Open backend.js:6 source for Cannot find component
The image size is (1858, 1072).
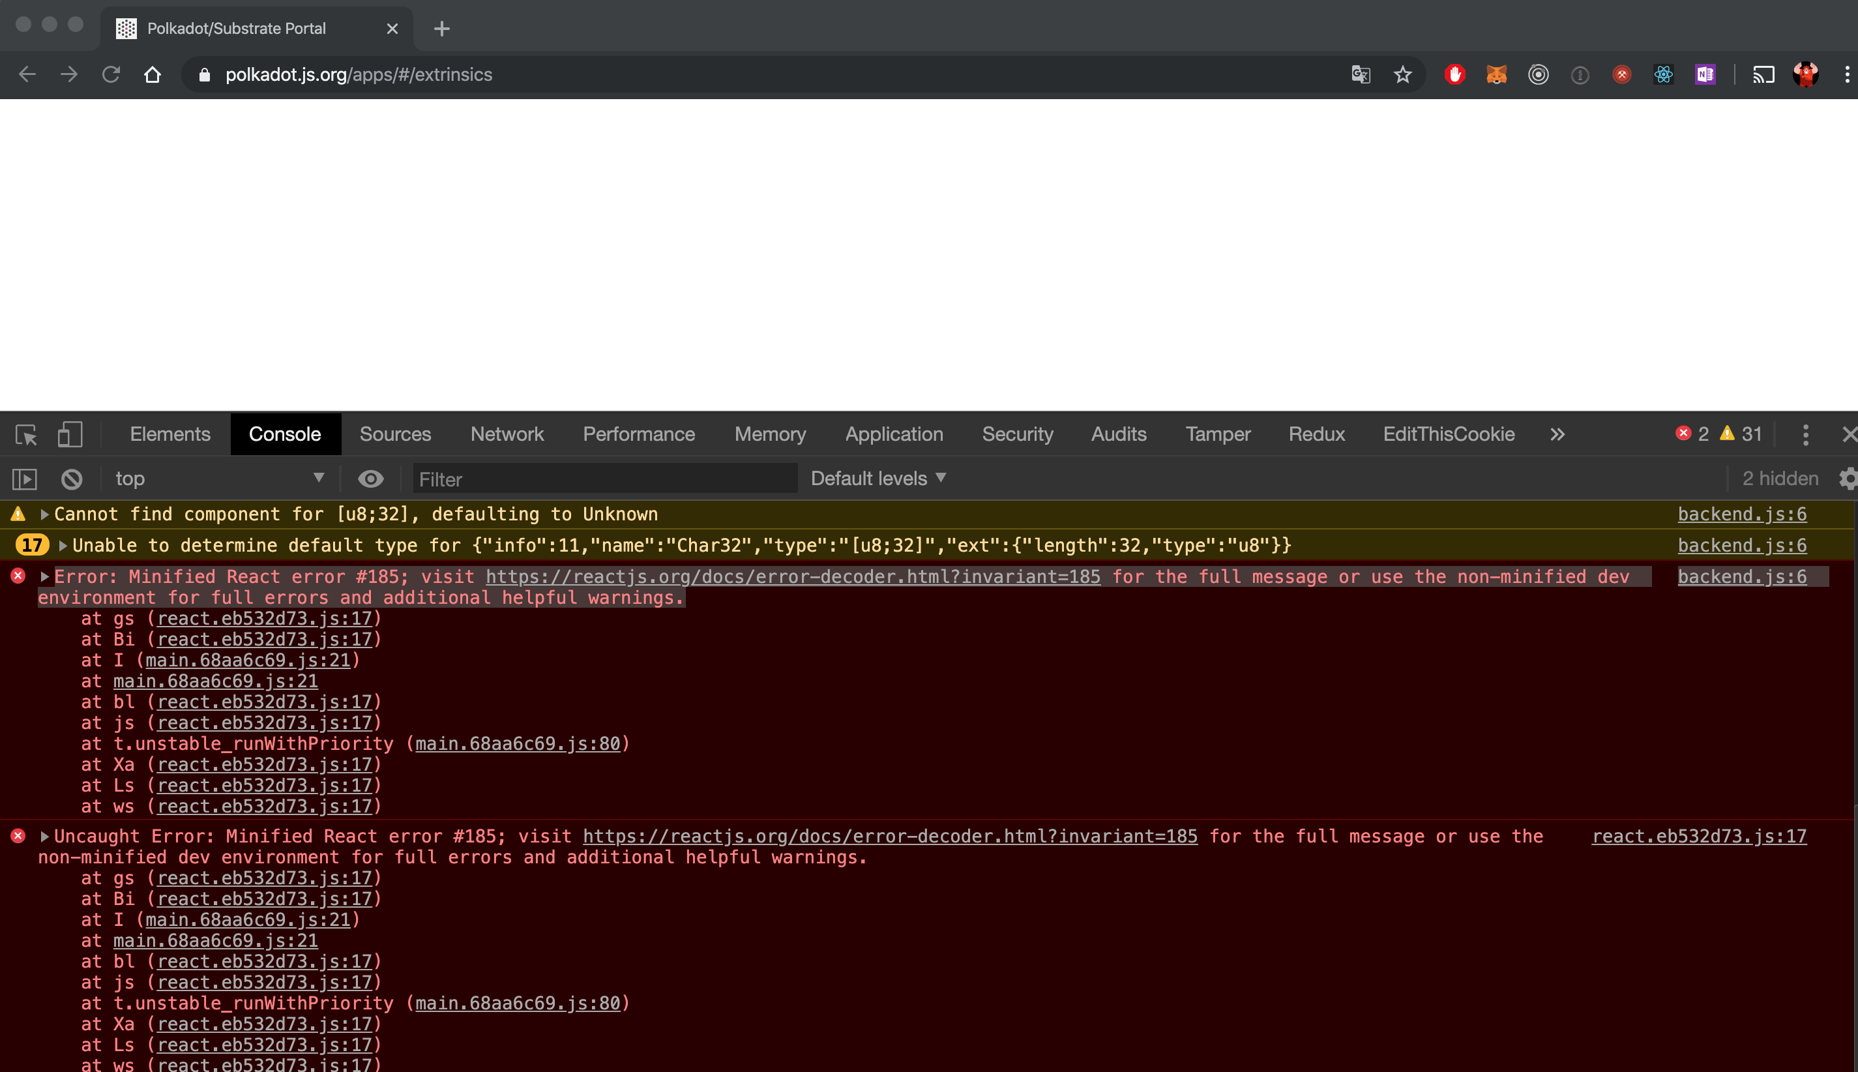tap(1742, 514)
